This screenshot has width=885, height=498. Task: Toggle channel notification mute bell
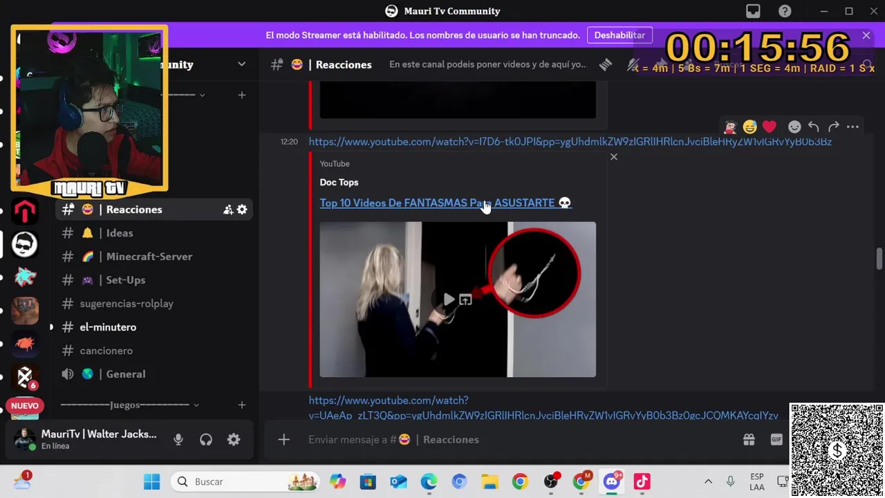[632, 64]
